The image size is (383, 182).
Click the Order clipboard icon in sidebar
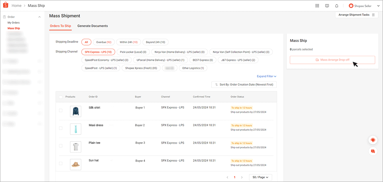(4, 17)
